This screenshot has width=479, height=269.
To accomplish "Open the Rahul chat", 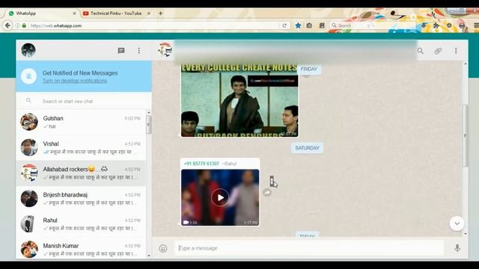I will pyautogui.click(x=82, y=224).
